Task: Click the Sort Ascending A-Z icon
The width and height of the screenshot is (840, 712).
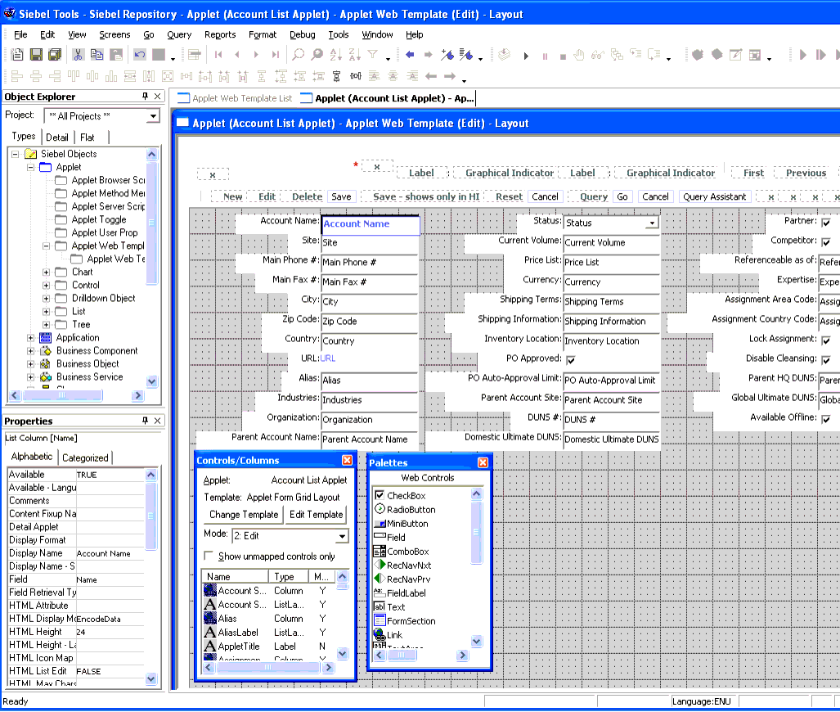Action: pos(336,55)
